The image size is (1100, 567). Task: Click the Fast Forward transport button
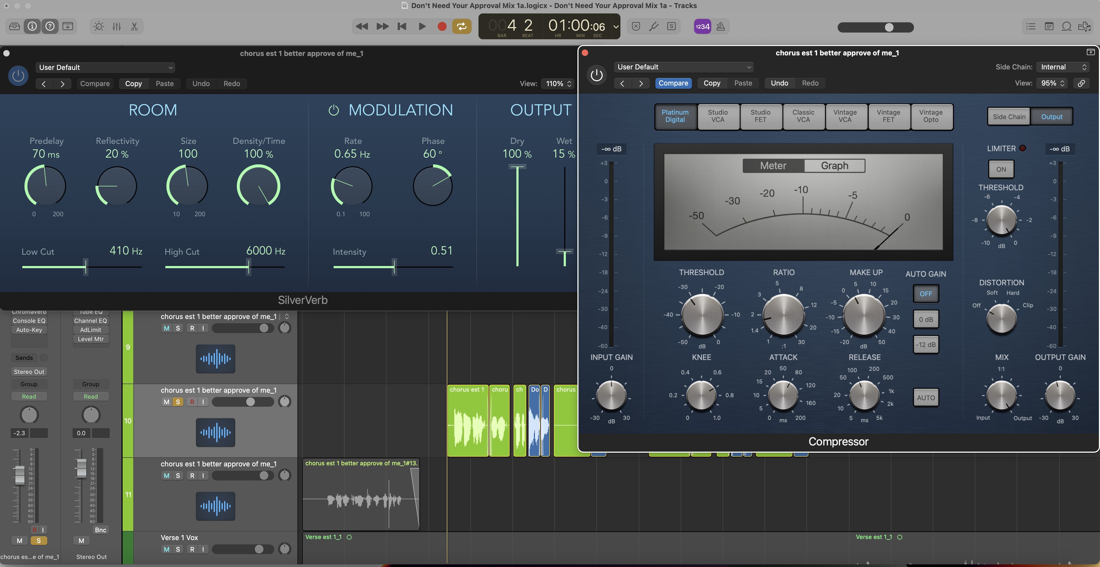point(382,26)
